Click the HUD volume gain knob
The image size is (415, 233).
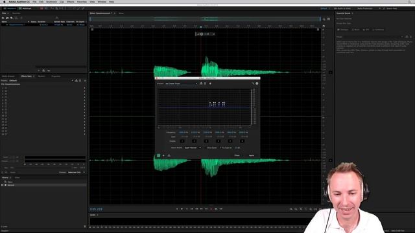click(202, 34)
